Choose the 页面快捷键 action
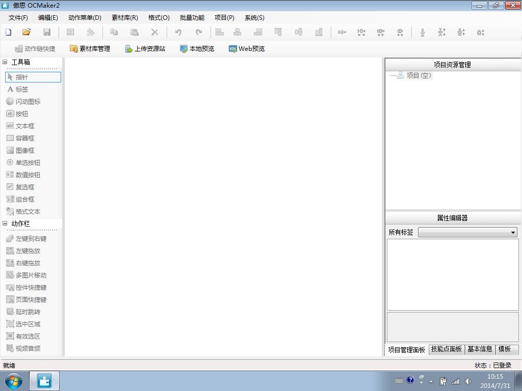 [x=27, y=299]
